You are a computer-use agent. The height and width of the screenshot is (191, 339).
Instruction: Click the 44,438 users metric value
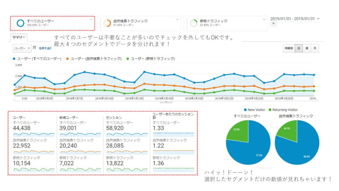(22, 128)
